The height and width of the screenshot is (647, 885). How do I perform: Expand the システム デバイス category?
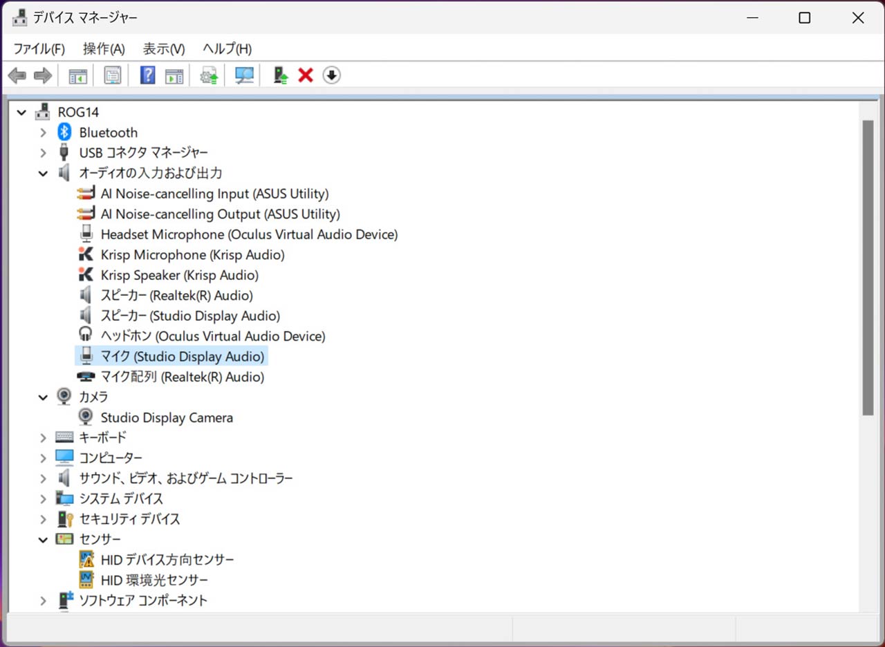(x=43, y=498)
